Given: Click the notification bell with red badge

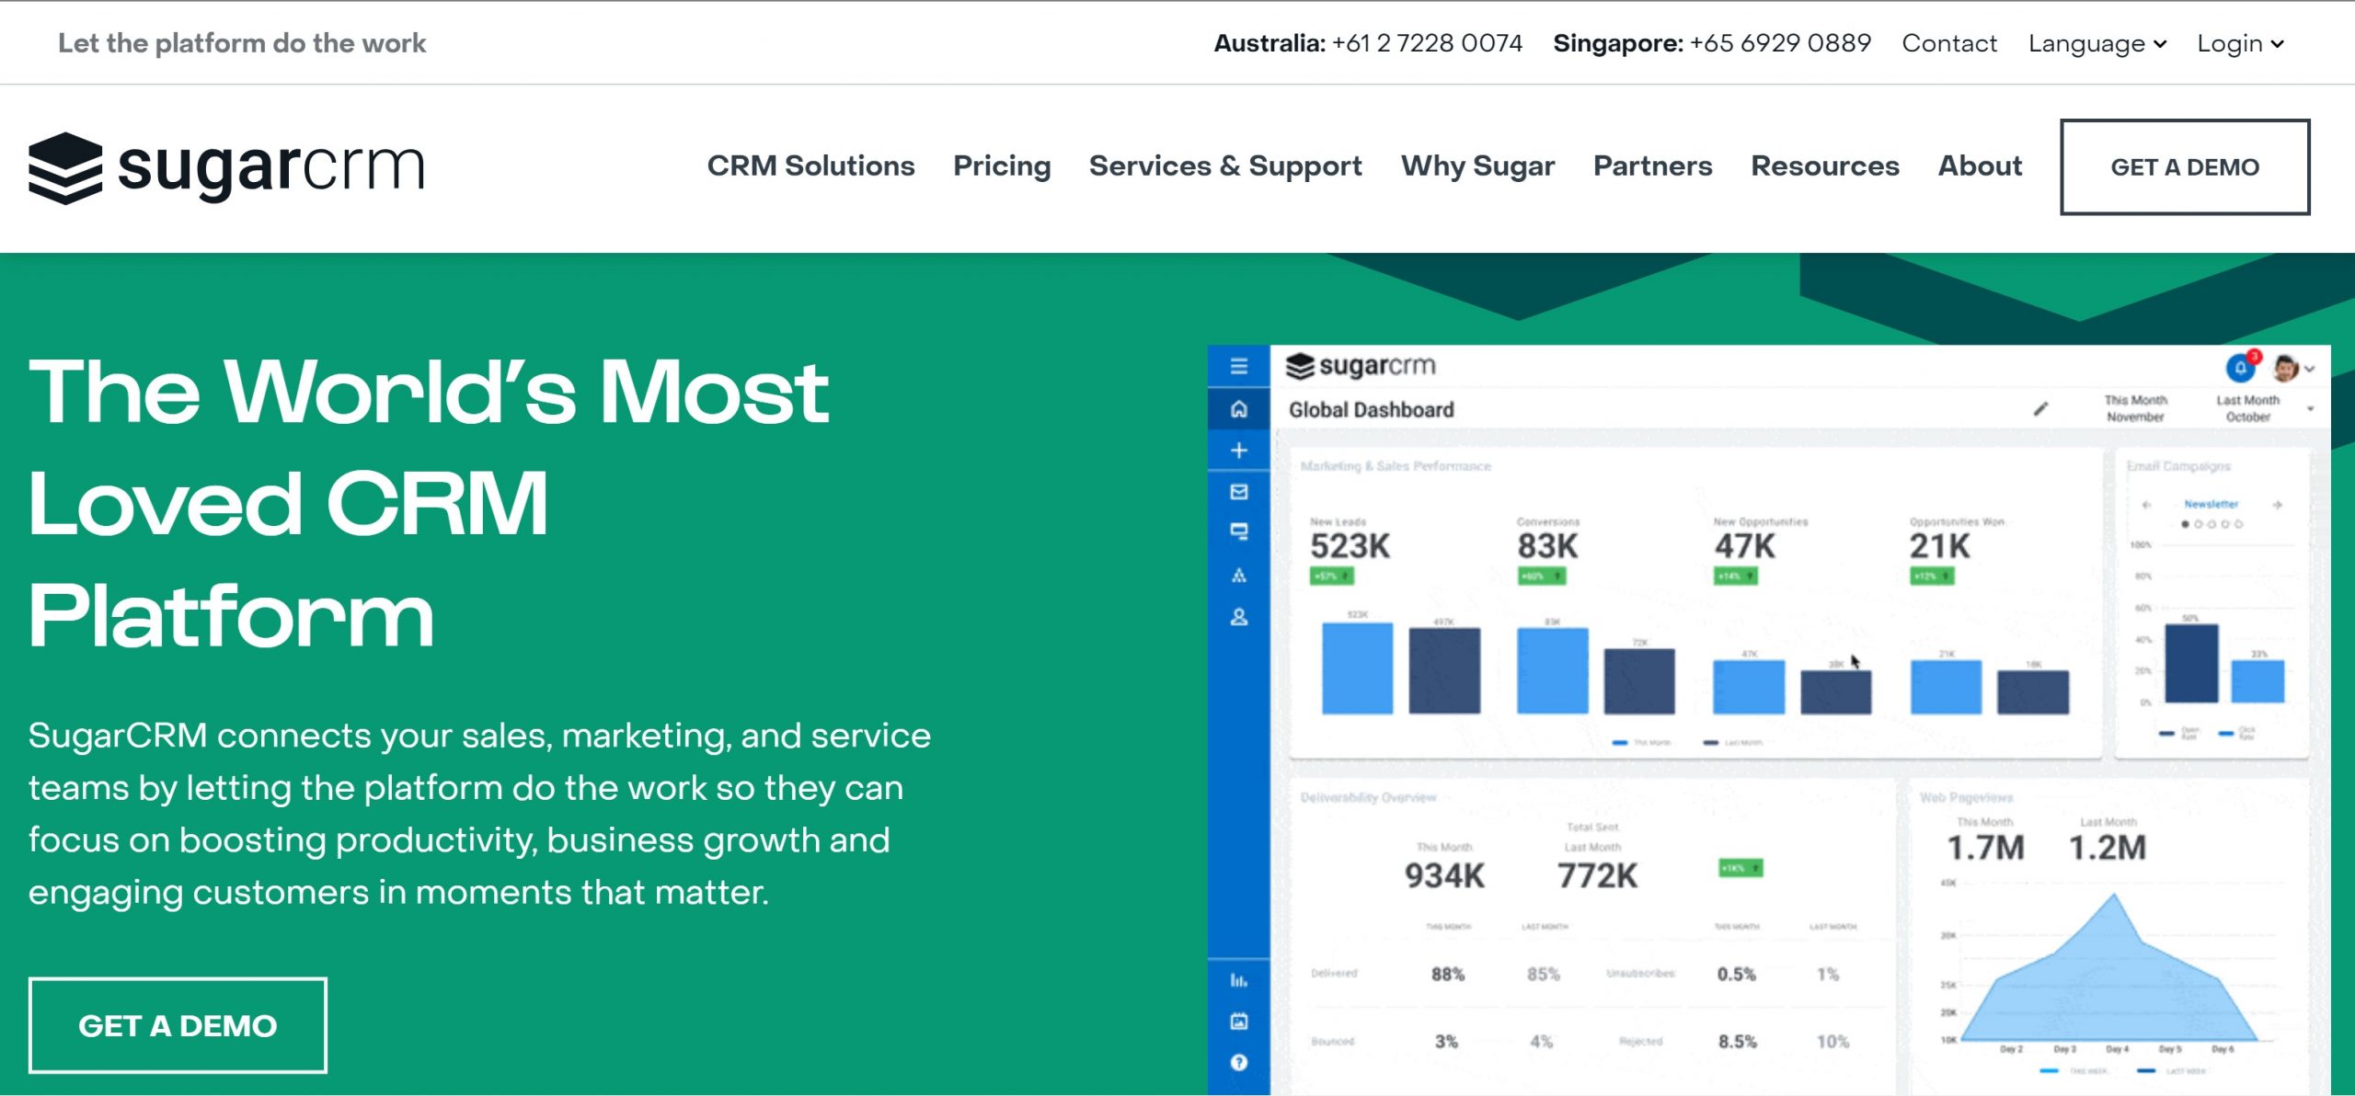Looking at the screenshot, I should point(2241,368).
